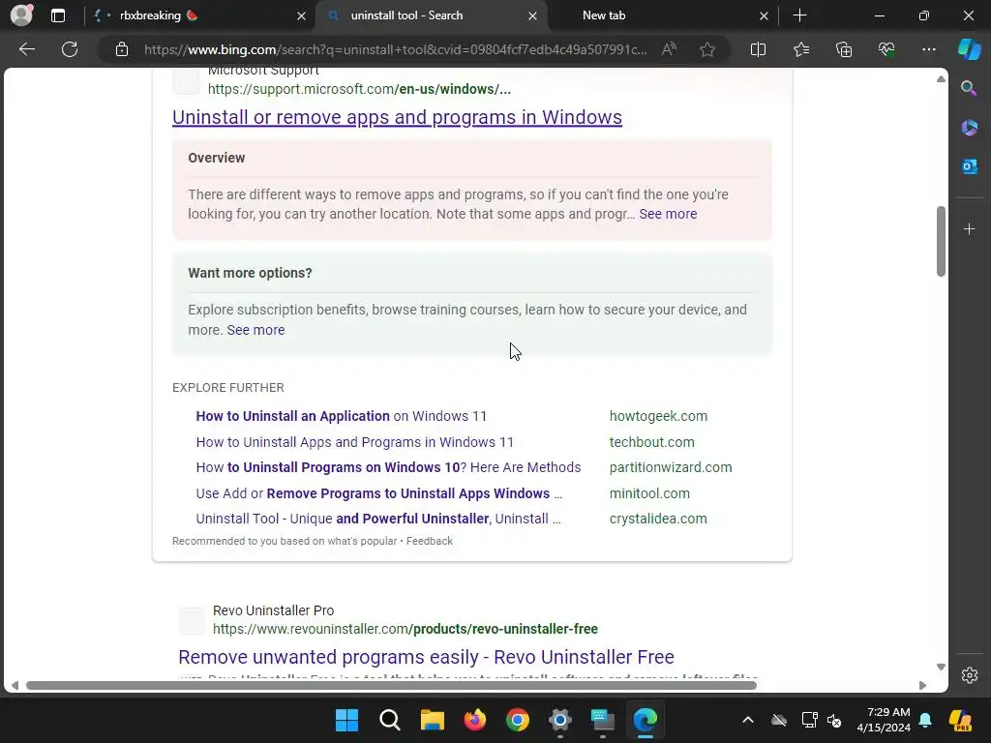Viewport: 991px width, 743px height.
Task: Open a new tab with plus button
Action: [x=799, y=15]
